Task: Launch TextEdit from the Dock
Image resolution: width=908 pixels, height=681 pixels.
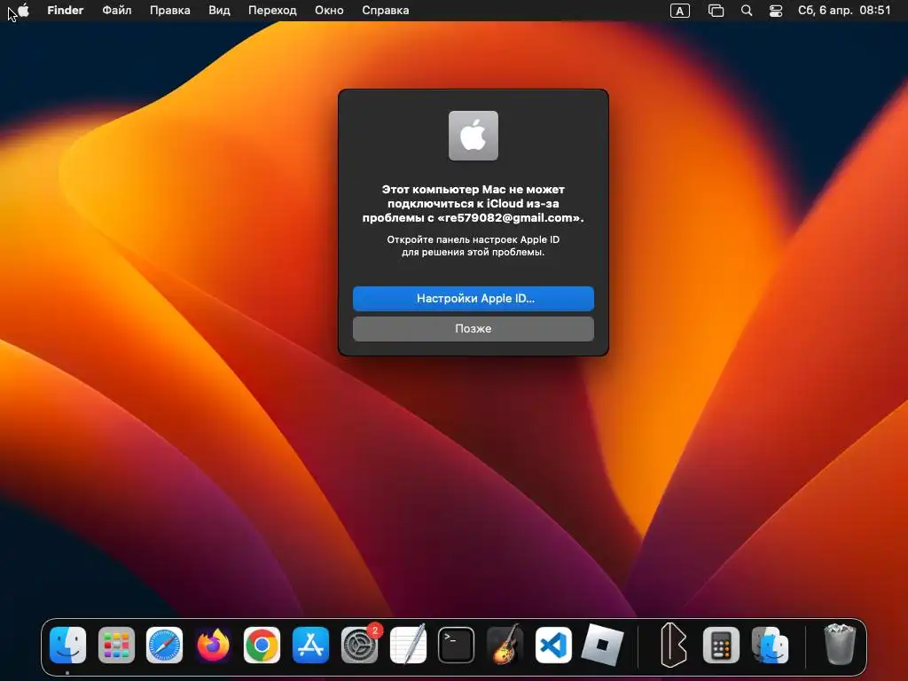Action: (408, 646)
